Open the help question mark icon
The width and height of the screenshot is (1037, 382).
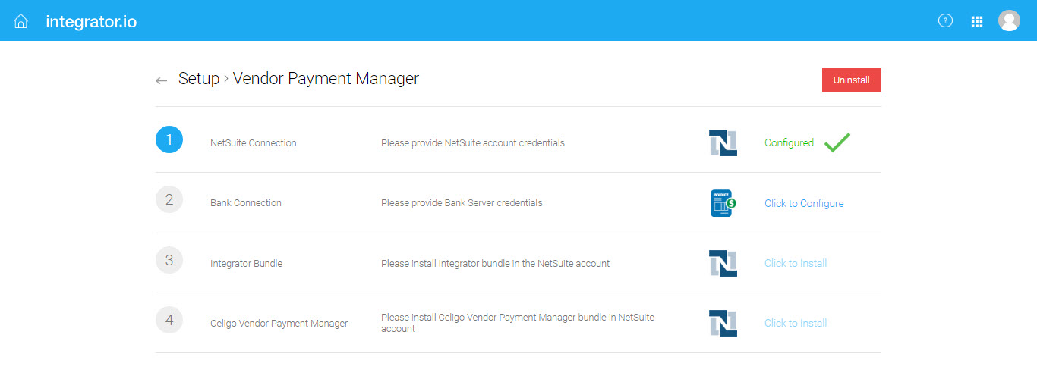[x=945, y=21]
